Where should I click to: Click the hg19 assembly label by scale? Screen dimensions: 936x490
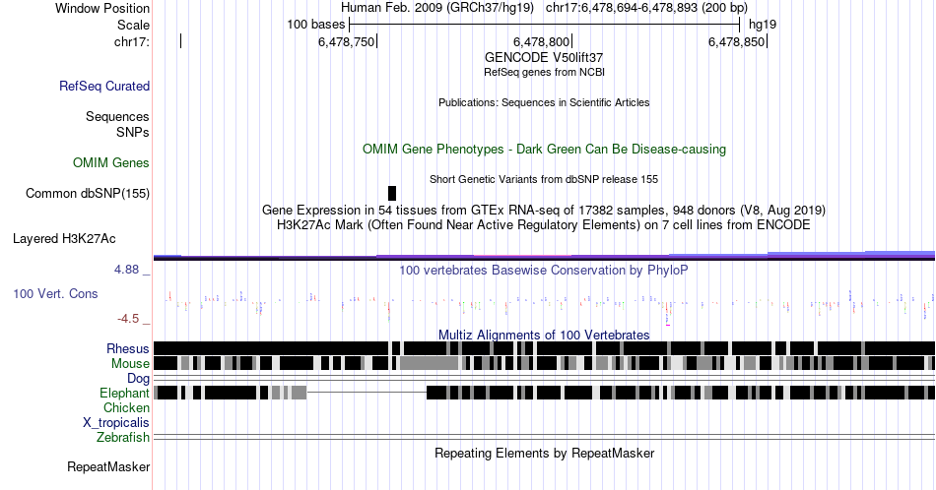click(763, 25)
